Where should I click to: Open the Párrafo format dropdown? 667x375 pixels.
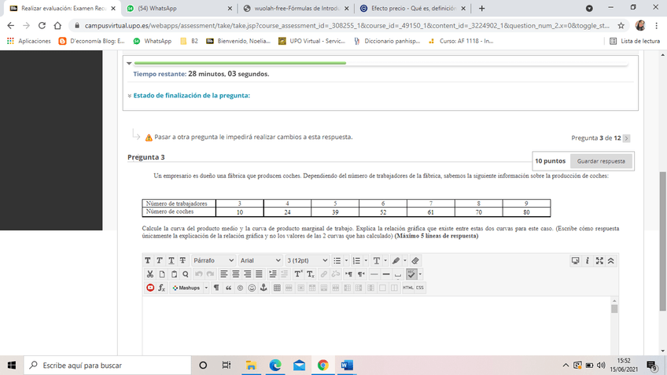(x=213, y=260)
